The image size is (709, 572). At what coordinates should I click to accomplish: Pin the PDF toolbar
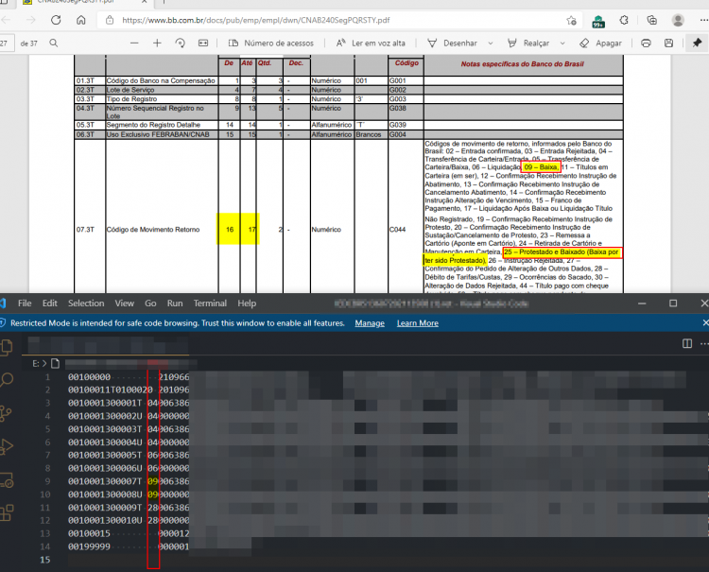click(697, 43)
